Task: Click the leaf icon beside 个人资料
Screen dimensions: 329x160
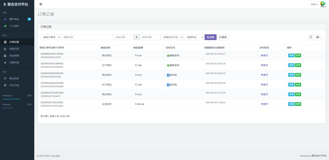Action: click(x=5, y=26)
